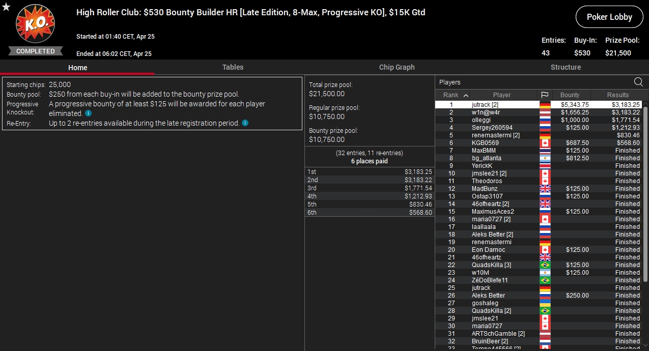Sort the list by the Bounty header
Screen dimensions: 649x351
click(571, 95)
